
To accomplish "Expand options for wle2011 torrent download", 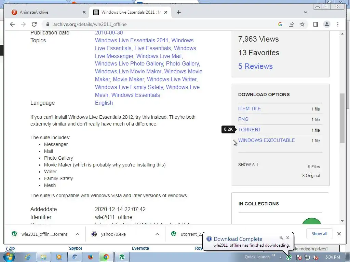I will (78, 234).
